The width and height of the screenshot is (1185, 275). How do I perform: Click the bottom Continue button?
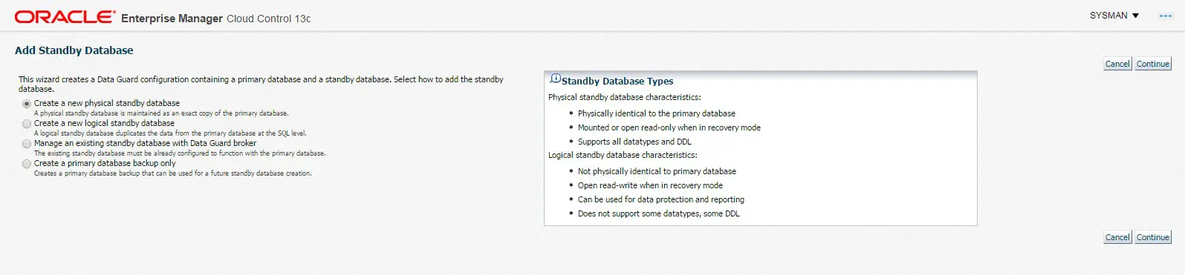click(1152, 237)
